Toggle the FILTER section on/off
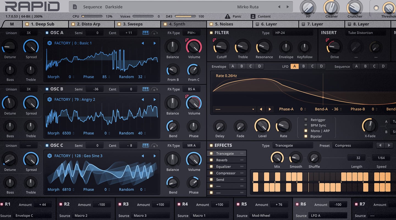This screenshot has height=220, width=396. (211, 33)
